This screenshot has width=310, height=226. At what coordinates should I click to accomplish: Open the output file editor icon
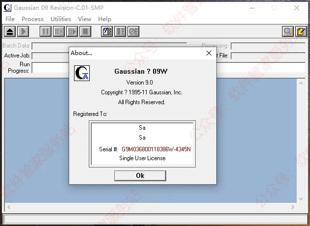(301, 31)
